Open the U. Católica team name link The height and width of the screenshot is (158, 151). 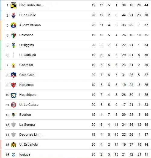click(x=27, y=55)
